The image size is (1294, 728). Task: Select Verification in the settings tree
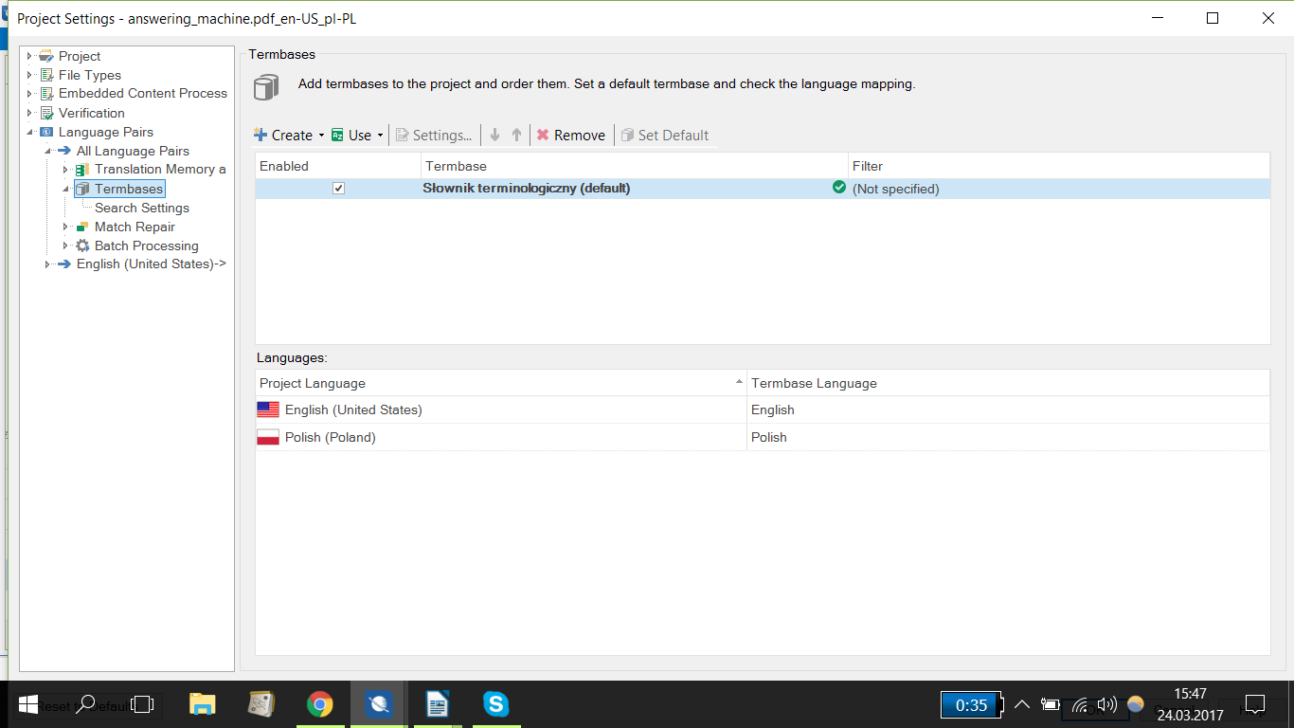pyautogui.click(x=91, y=113)
